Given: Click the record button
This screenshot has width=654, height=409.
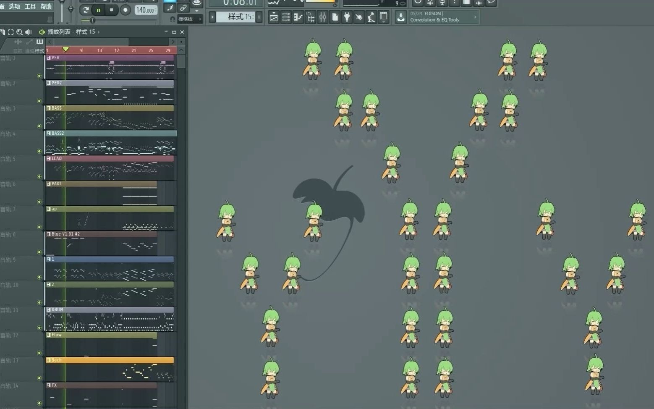Looking at the screenshot, I should pyautogui.click(x=125, y=10).
